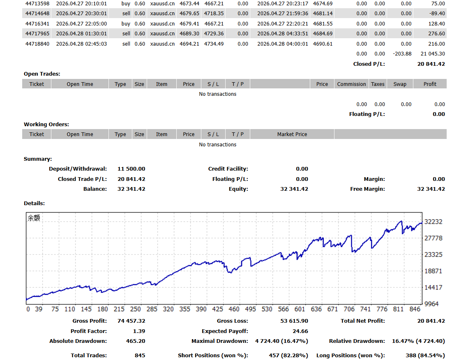Click Open Trades Commission column header
Screen dimensions: 452x363
[x=351, y=84]
